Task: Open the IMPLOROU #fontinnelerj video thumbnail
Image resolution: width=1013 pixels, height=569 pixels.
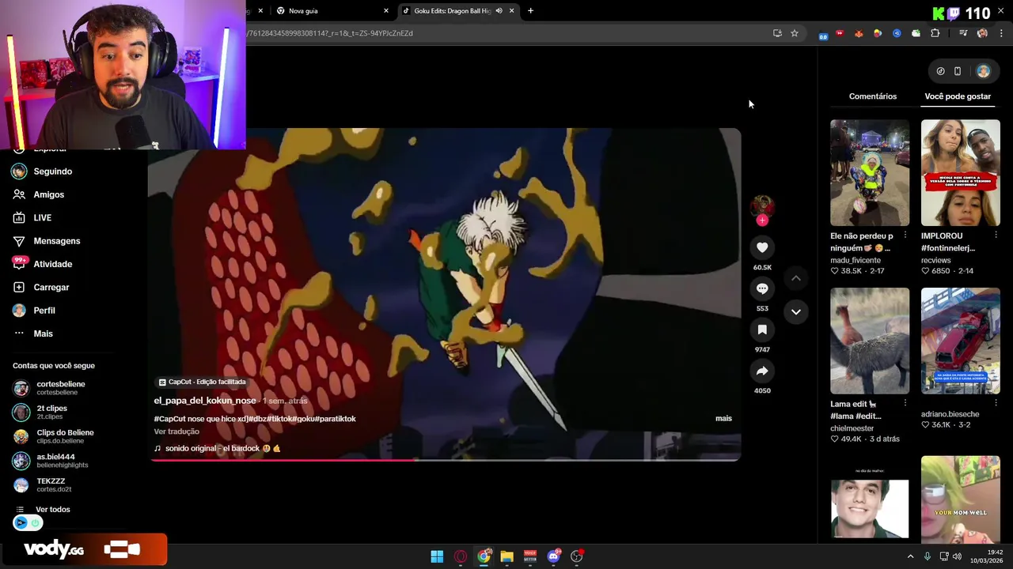Action: tap(960, 173)
